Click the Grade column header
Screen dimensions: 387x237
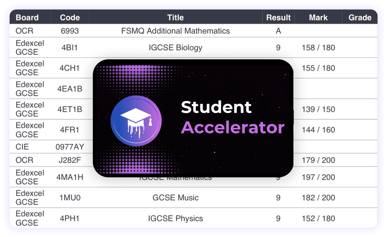point(360,18)
